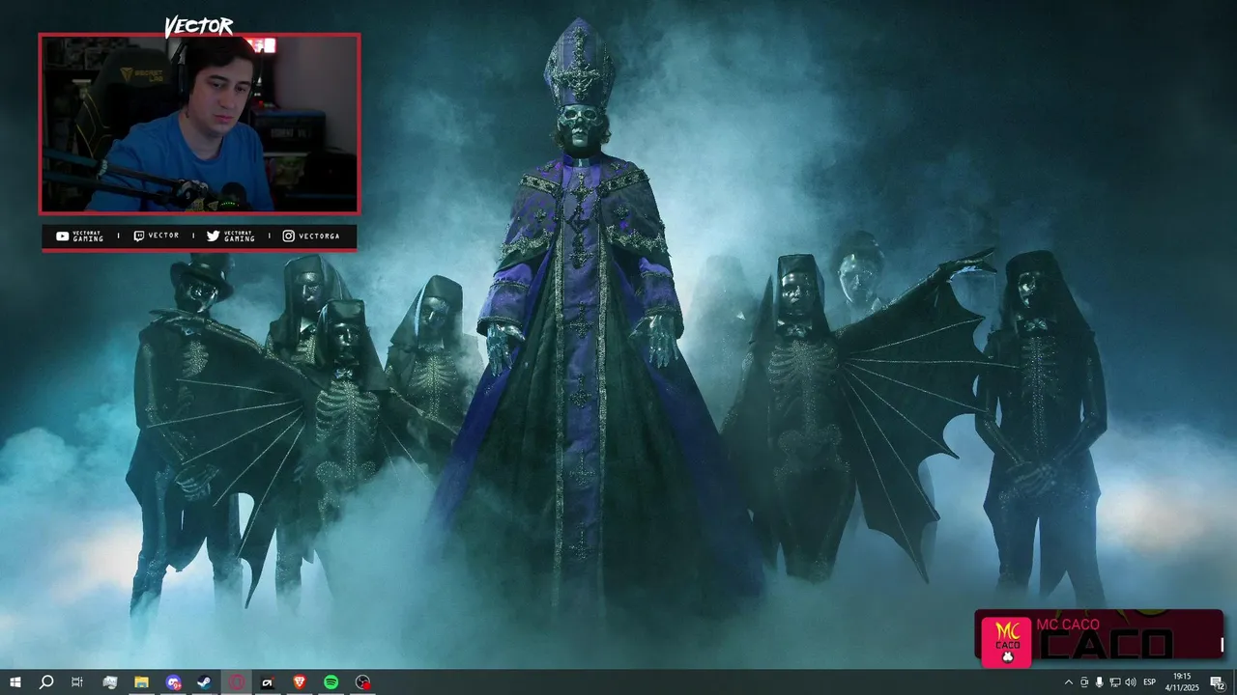
Task: Click the Twitter Vectorat Gaming overlay label
Action: click(x=232, y=236)
